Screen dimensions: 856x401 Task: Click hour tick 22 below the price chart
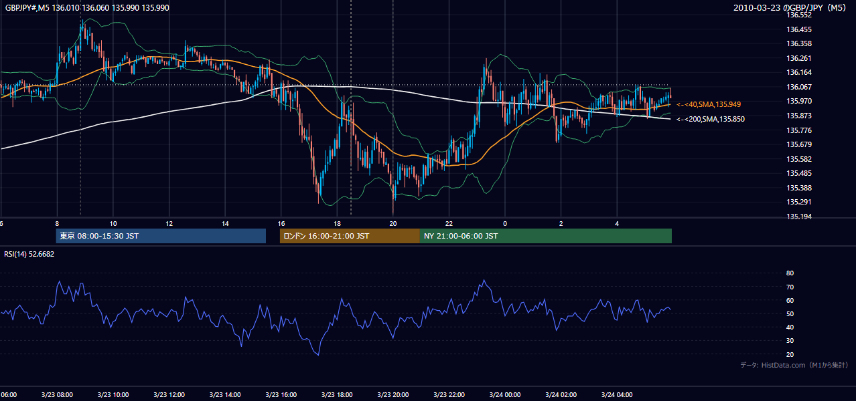pos(449,223)
